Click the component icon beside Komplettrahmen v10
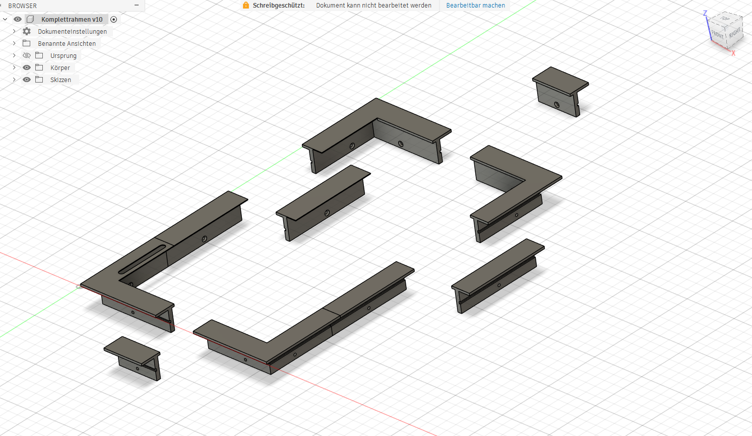 coord(31,19)
